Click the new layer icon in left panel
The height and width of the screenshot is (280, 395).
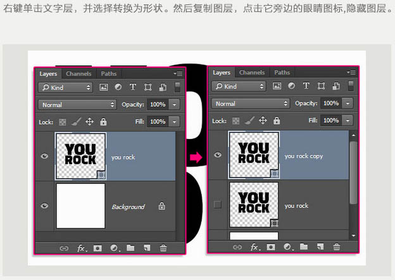147,248
